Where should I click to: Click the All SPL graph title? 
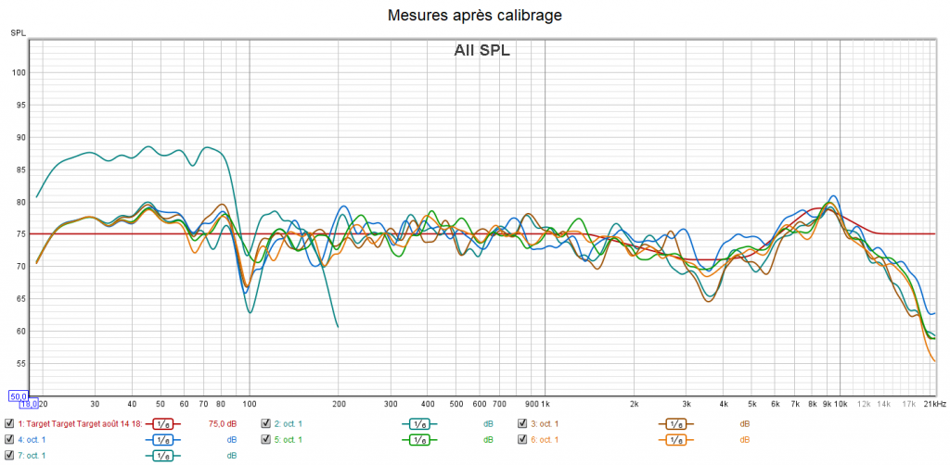click(x=481, y=50)
